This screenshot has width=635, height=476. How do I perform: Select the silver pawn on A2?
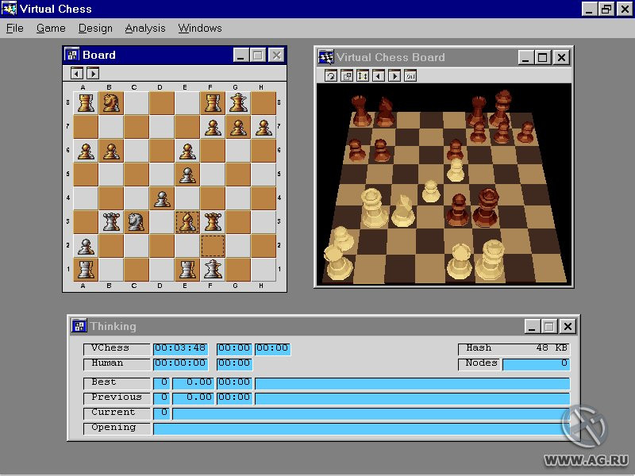[x=86, y=246]
